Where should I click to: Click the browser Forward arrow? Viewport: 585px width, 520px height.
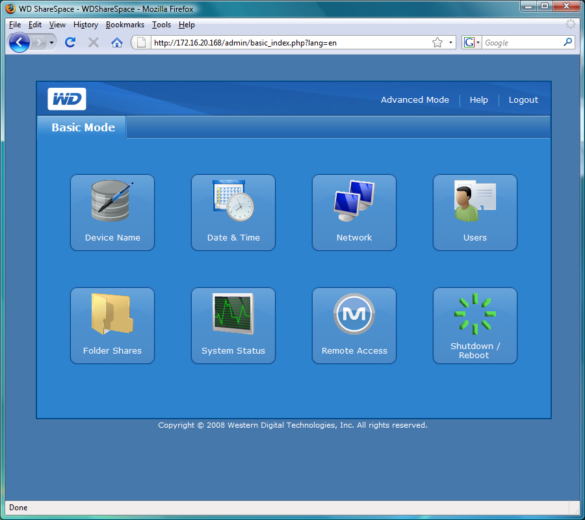coord(38,42)
